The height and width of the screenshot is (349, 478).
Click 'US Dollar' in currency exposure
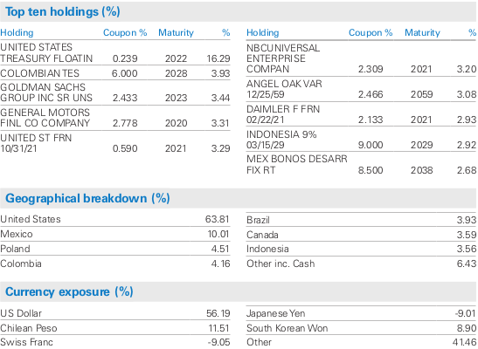click(x=21, y=313)
